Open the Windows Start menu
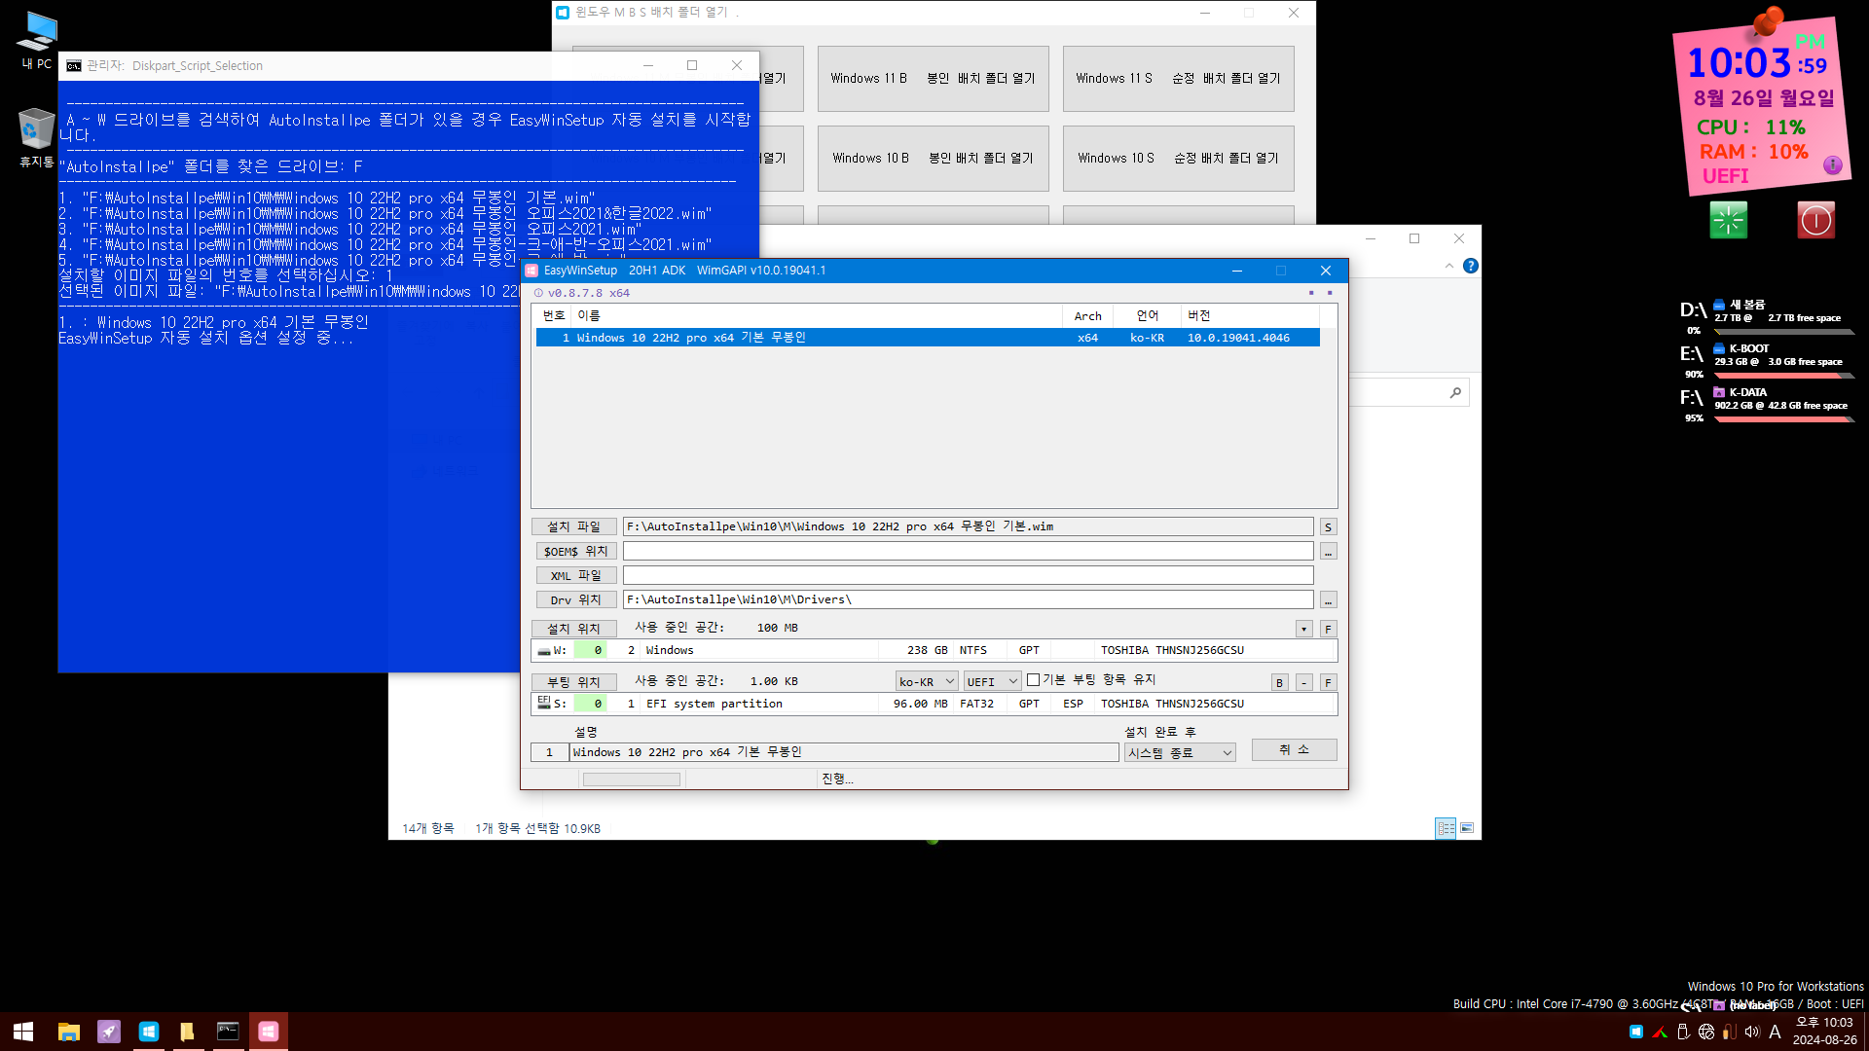The width and height of the screenshot is (1869, 1051). pos(23,1032)
